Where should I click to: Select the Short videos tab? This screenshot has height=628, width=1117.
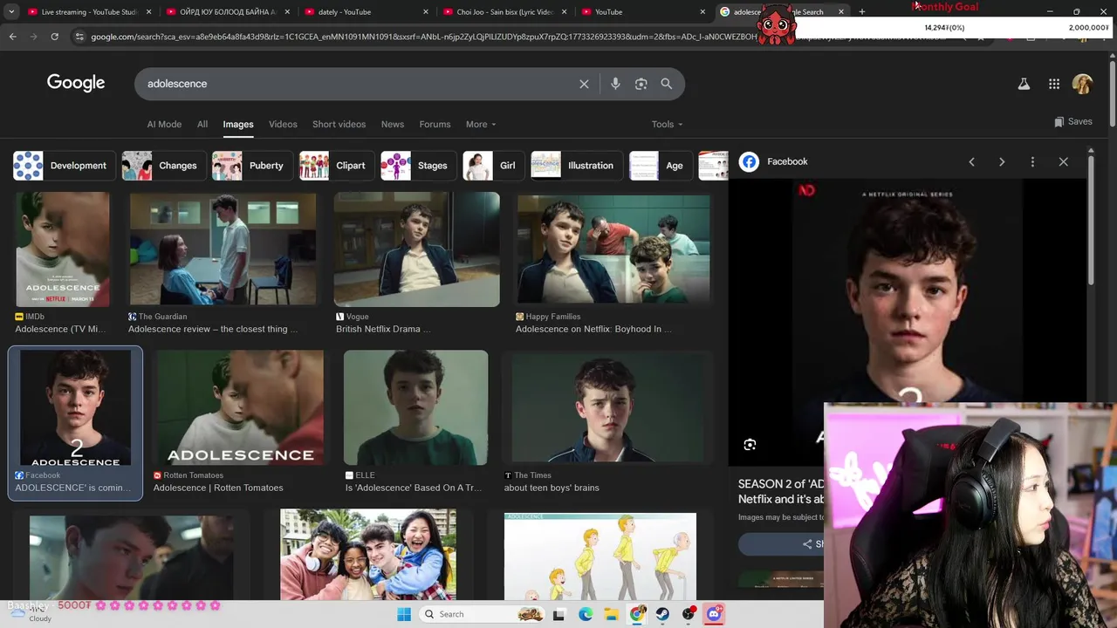click(339, 124)
